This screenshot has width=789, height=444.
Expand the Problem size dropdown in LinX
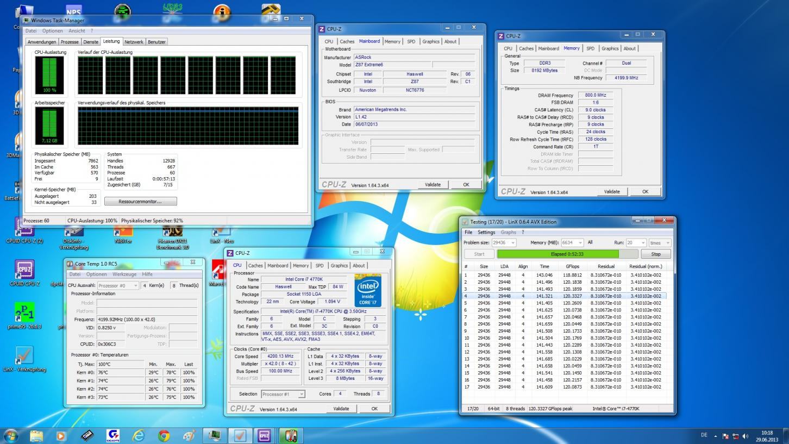[511, 243]
